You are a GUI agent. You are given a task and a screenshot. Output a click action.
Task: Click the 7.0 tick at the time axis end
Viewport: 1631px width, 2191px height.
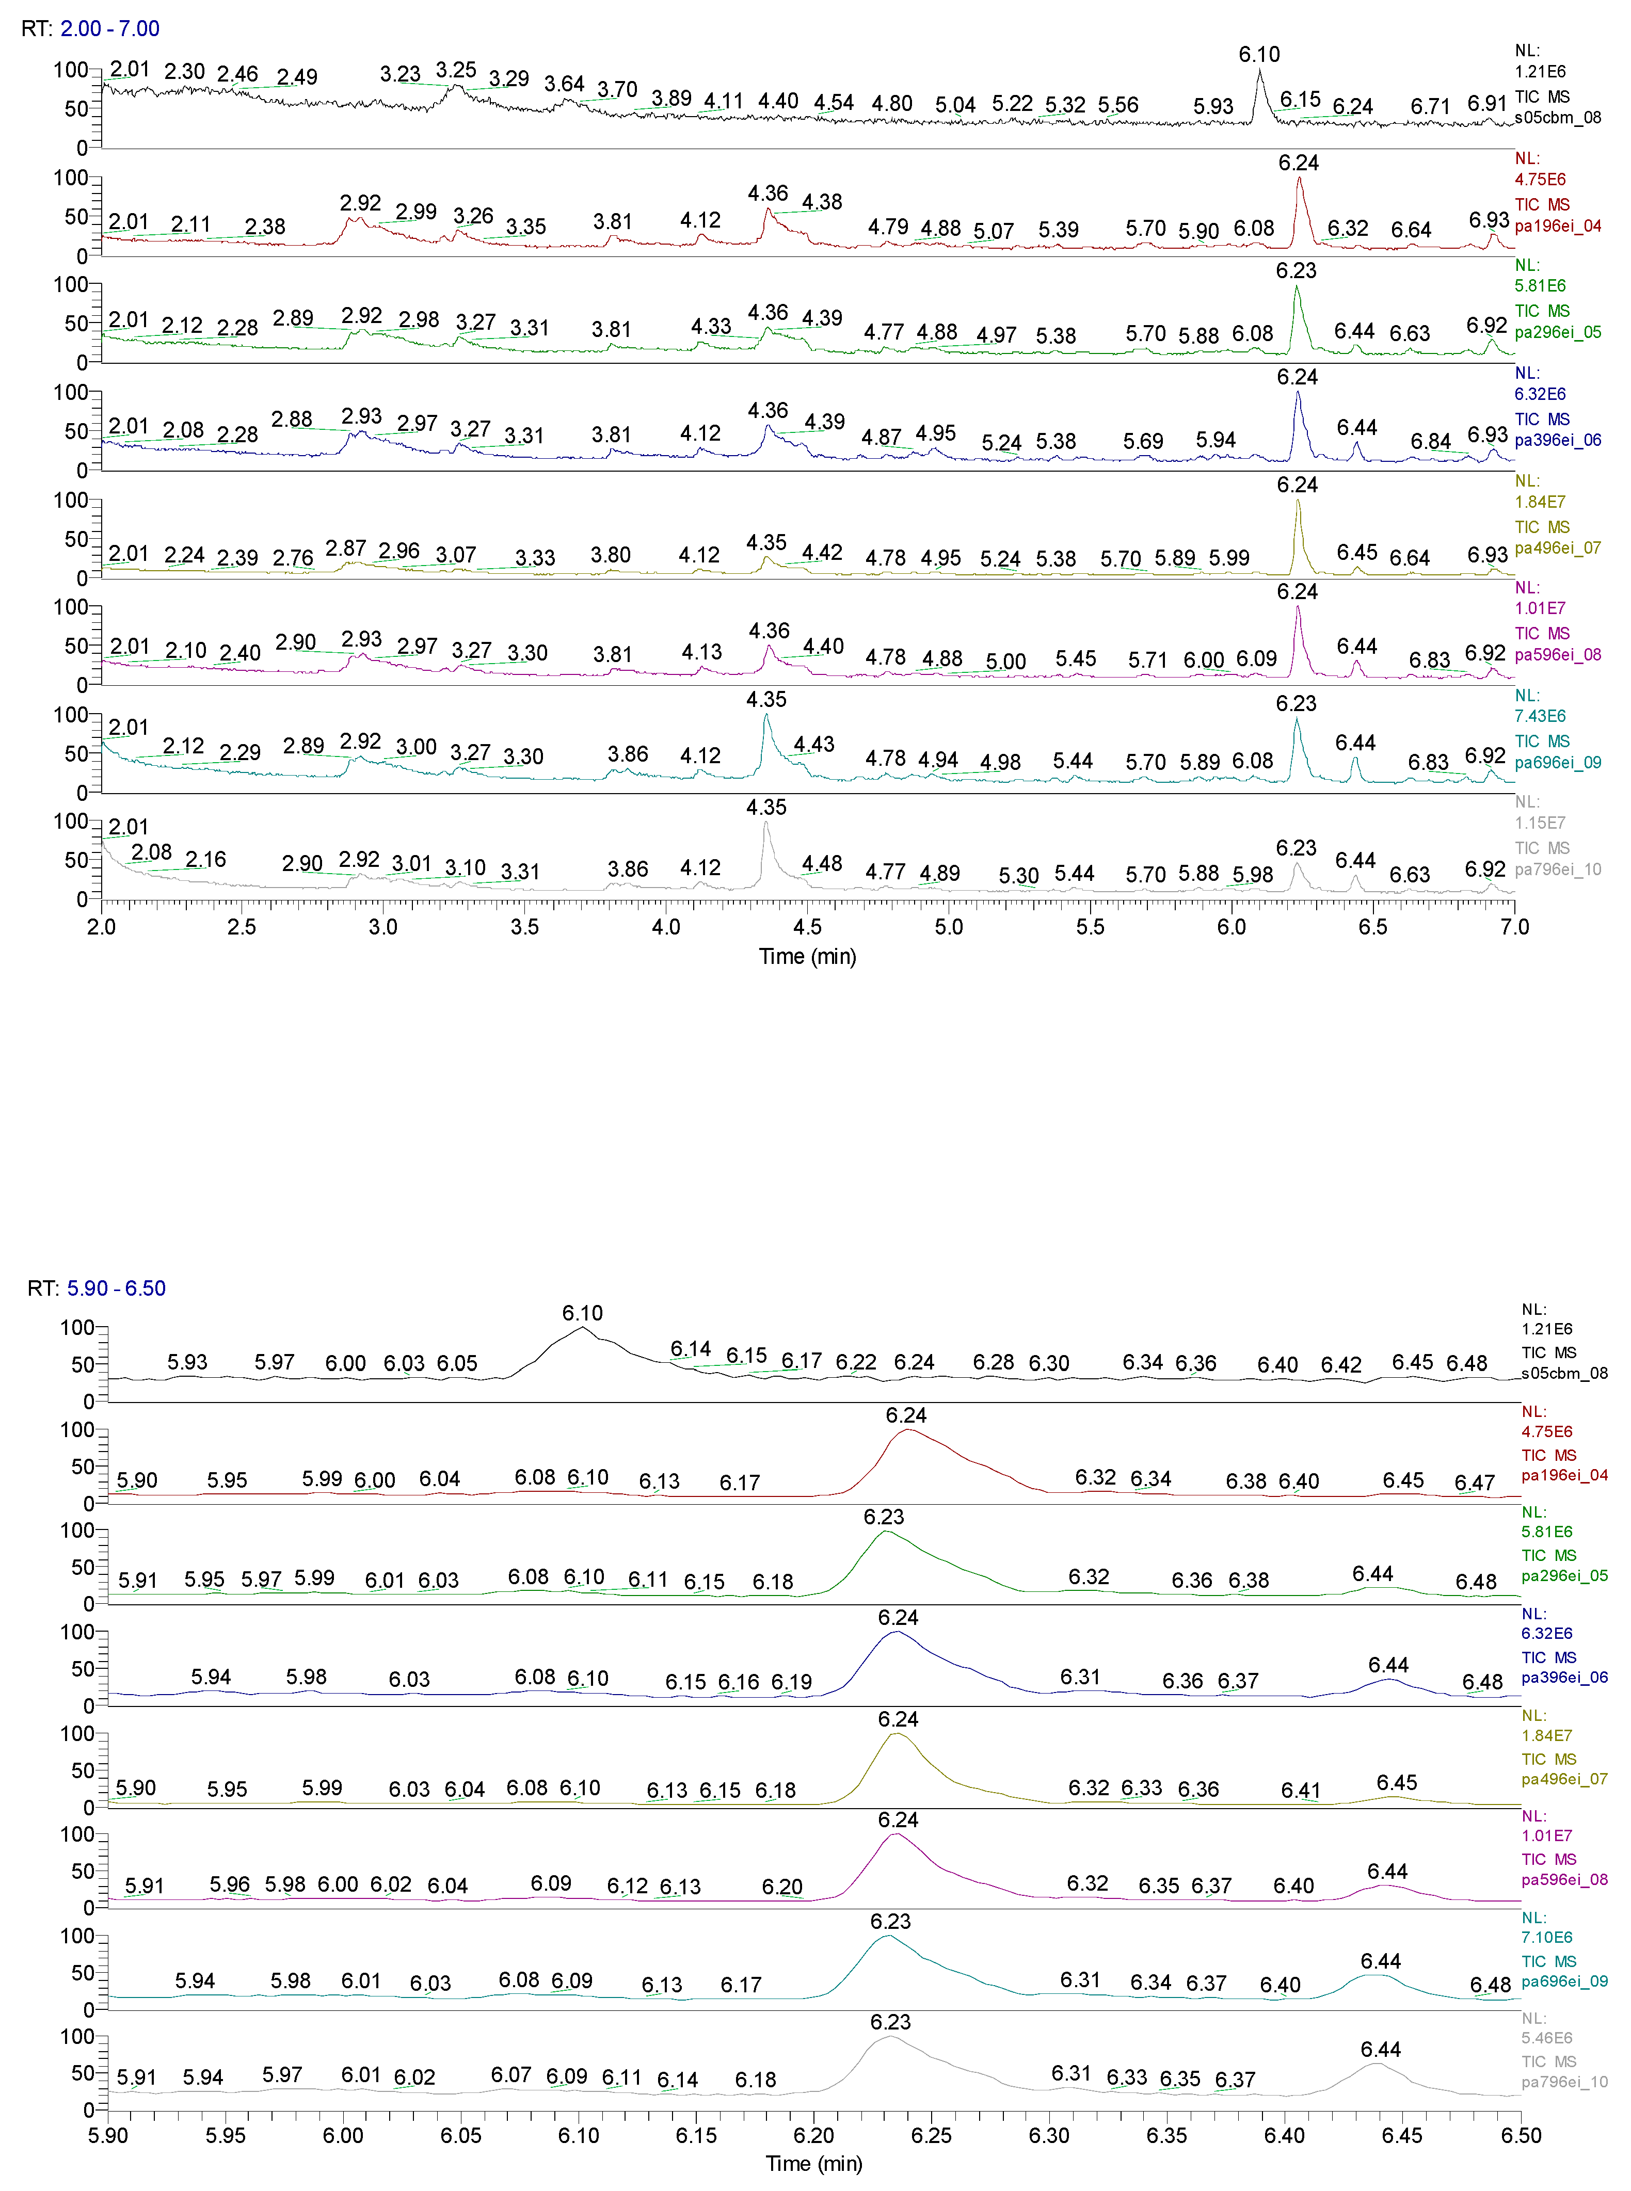pyautogui.click(x=1514, y=927)
